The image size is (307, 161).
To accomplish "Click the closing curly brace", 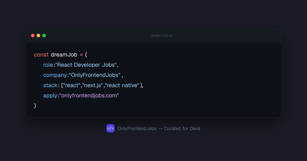I will click(35, 106).
